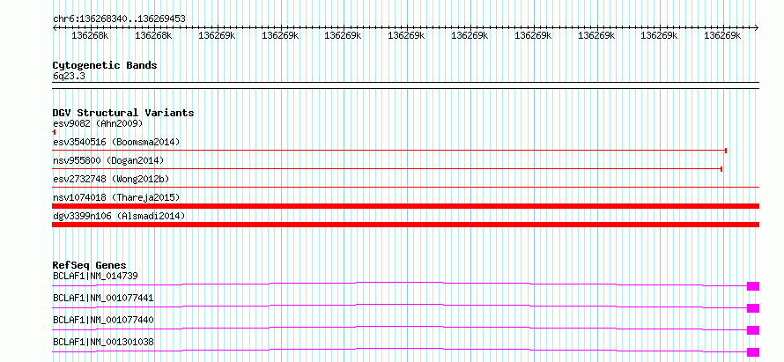The image size is (784, 362).
Task: Click the nsv955800 (Dogan2014) label
Action: pyautogui.click(x=108, y=160)
